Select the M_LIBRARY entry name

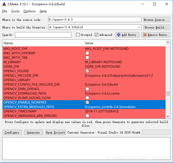(x=12, y=62)
